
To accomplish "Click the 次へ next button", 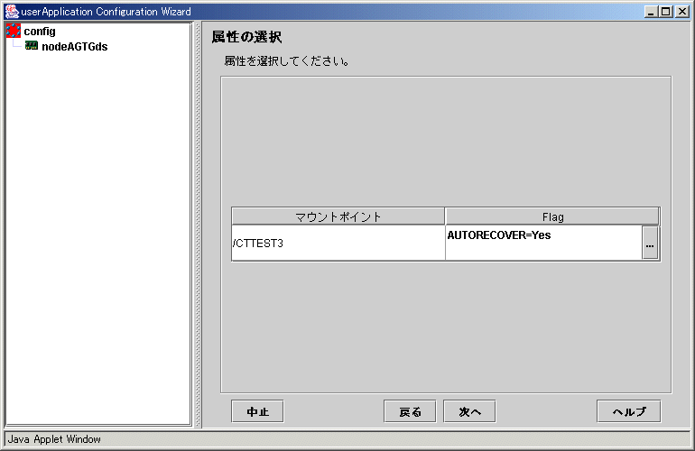I will coord(469,411).
